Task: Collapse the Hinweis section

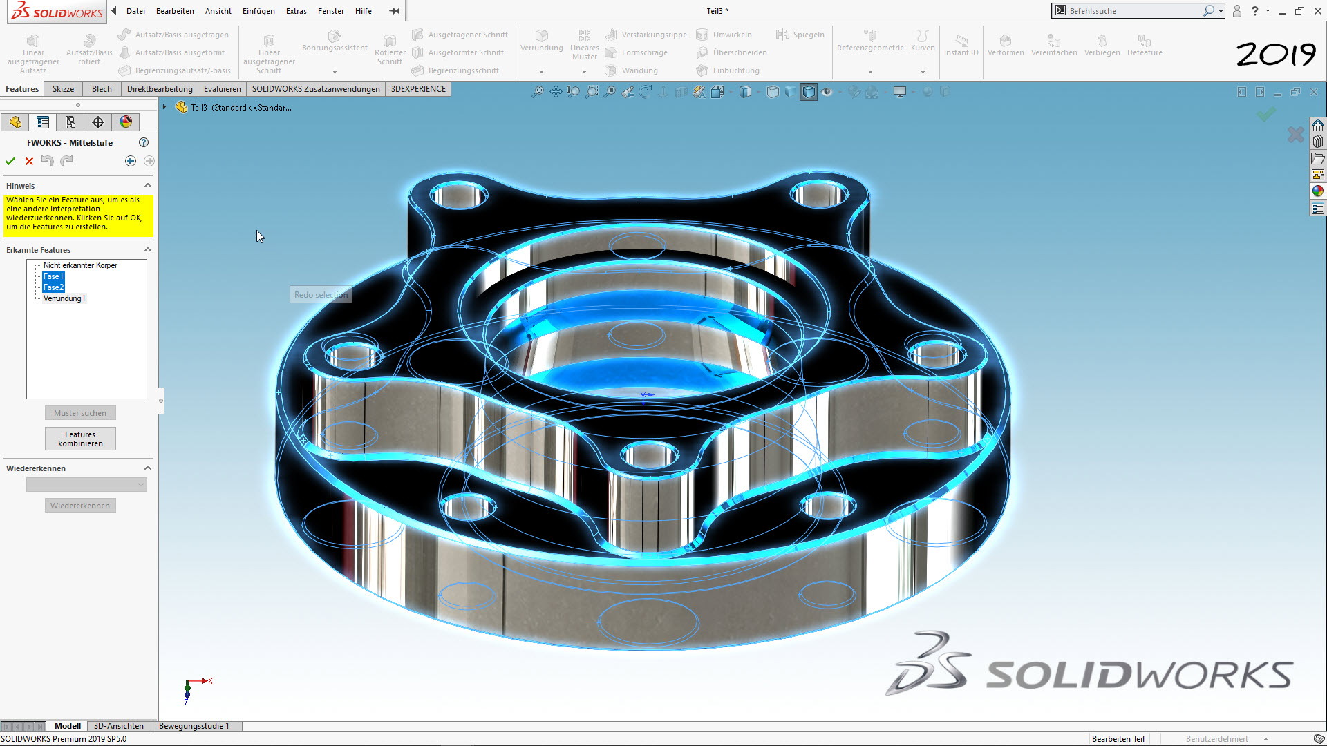Action: tap(147, 186)
